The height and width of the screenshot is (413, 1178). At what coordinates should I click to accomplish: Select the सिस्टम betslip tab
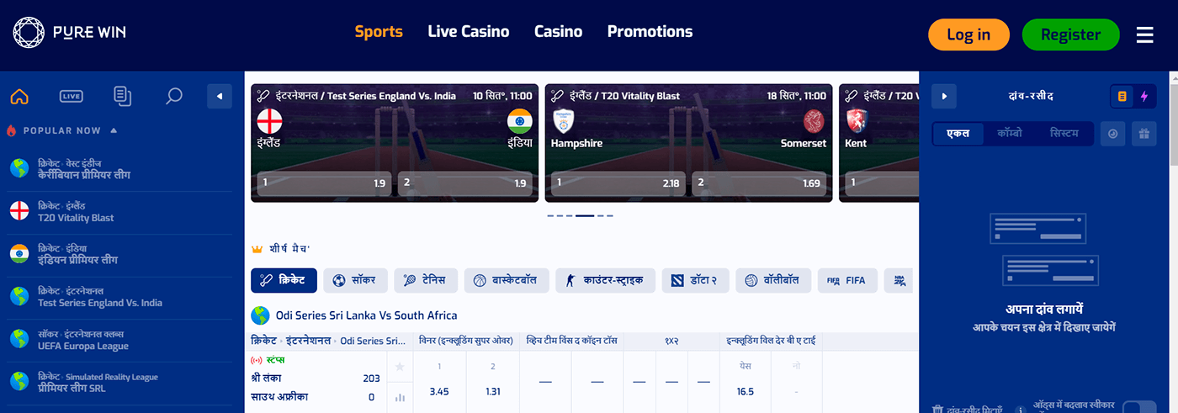pyautogui.click(x=1064, y=133)
